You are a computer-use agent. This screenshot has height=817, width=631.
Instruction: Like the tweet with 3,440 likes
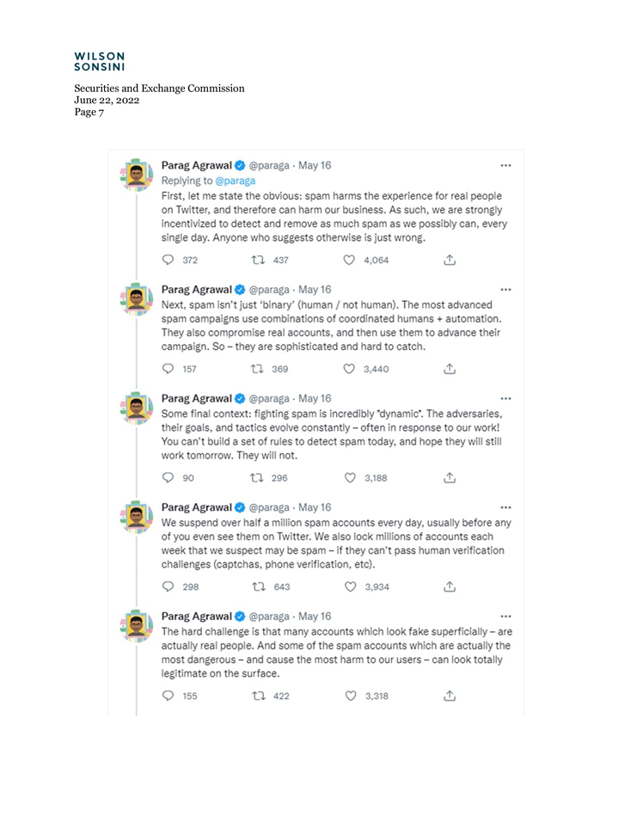coord(348,369)
